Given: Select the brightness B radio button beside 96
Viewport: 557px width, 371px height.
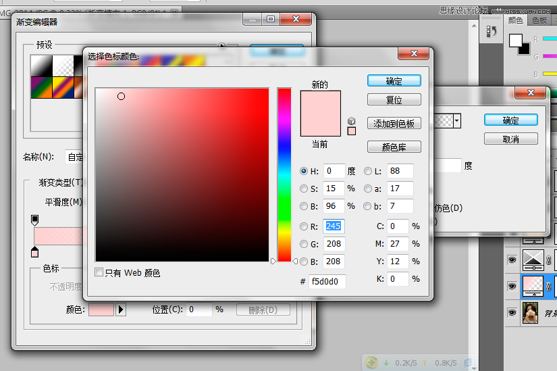Looking at the screenshot, I should pyautogui.click(x=304, y=206).
